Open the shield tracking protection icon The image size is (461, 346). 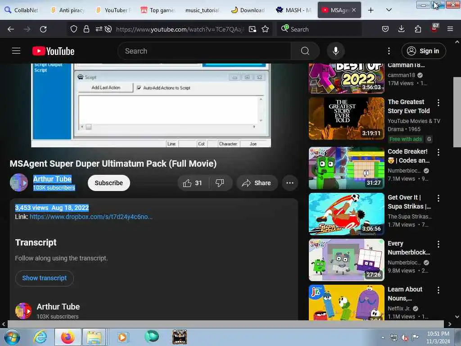click(x=74, y=29)
